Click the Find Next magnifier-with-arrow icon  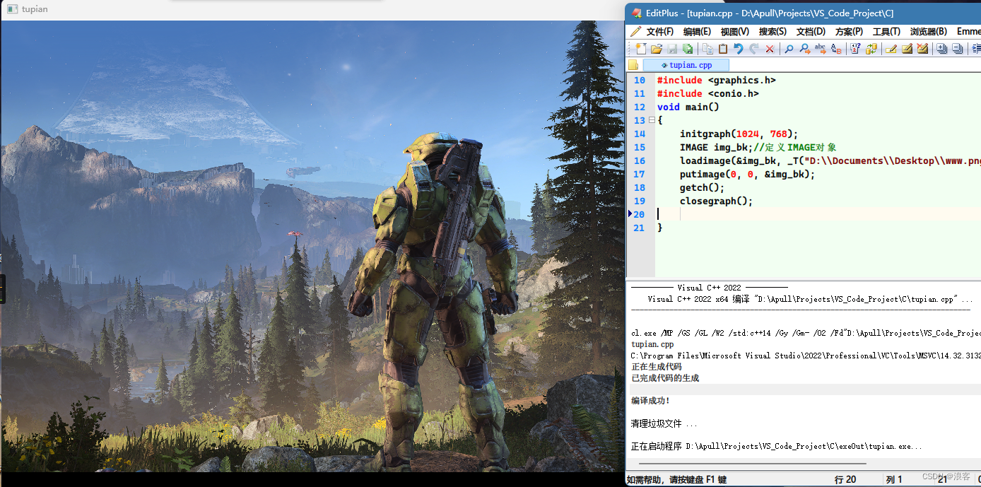point(805,49)
